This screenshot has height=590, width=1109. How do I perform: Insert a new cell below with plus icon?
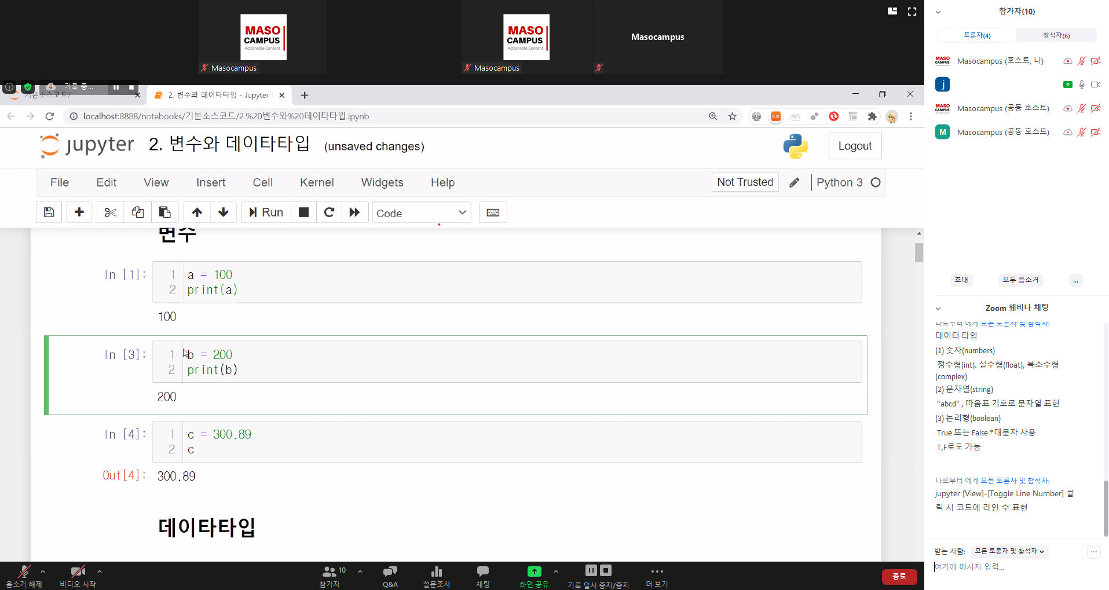pyautogui.click(x=79, y=212)
